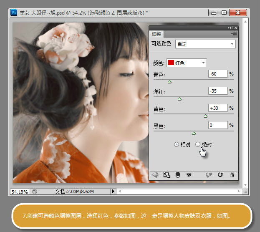260x232 pixels.
Task: Close the Adjustments panel
Action: point(236,28)
